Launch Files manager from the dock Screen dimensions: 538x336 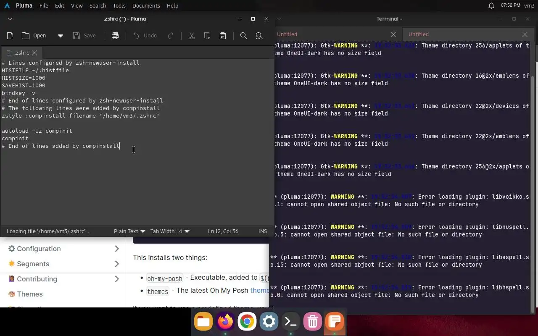pos(203,322)
